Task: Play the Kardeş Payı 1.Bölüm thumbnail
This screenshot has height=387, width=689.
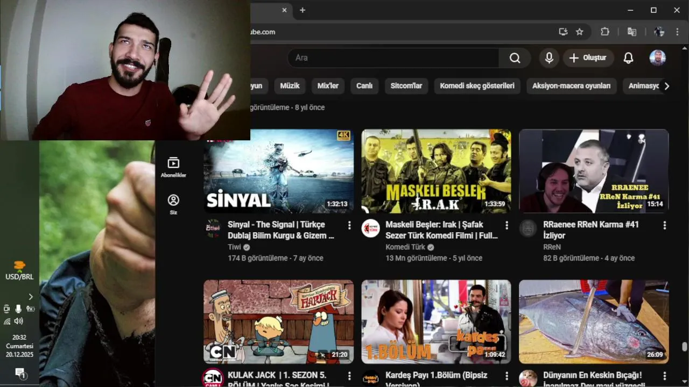Action: pos(436,321)
